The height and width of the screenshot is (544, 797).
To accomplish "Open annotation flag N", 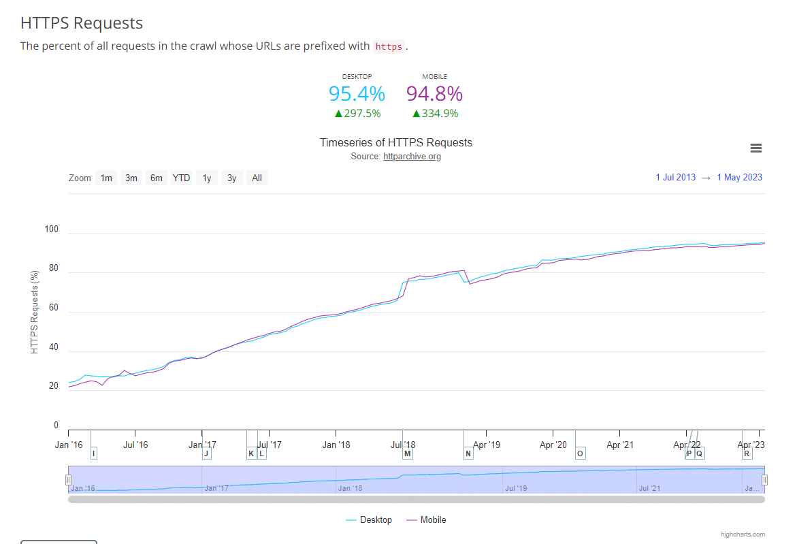I will coord(468,453).
